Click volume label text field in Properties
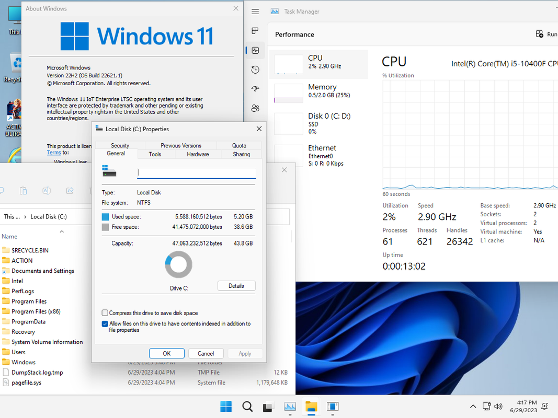Viewport: 558px width, 418px height. 197,173
